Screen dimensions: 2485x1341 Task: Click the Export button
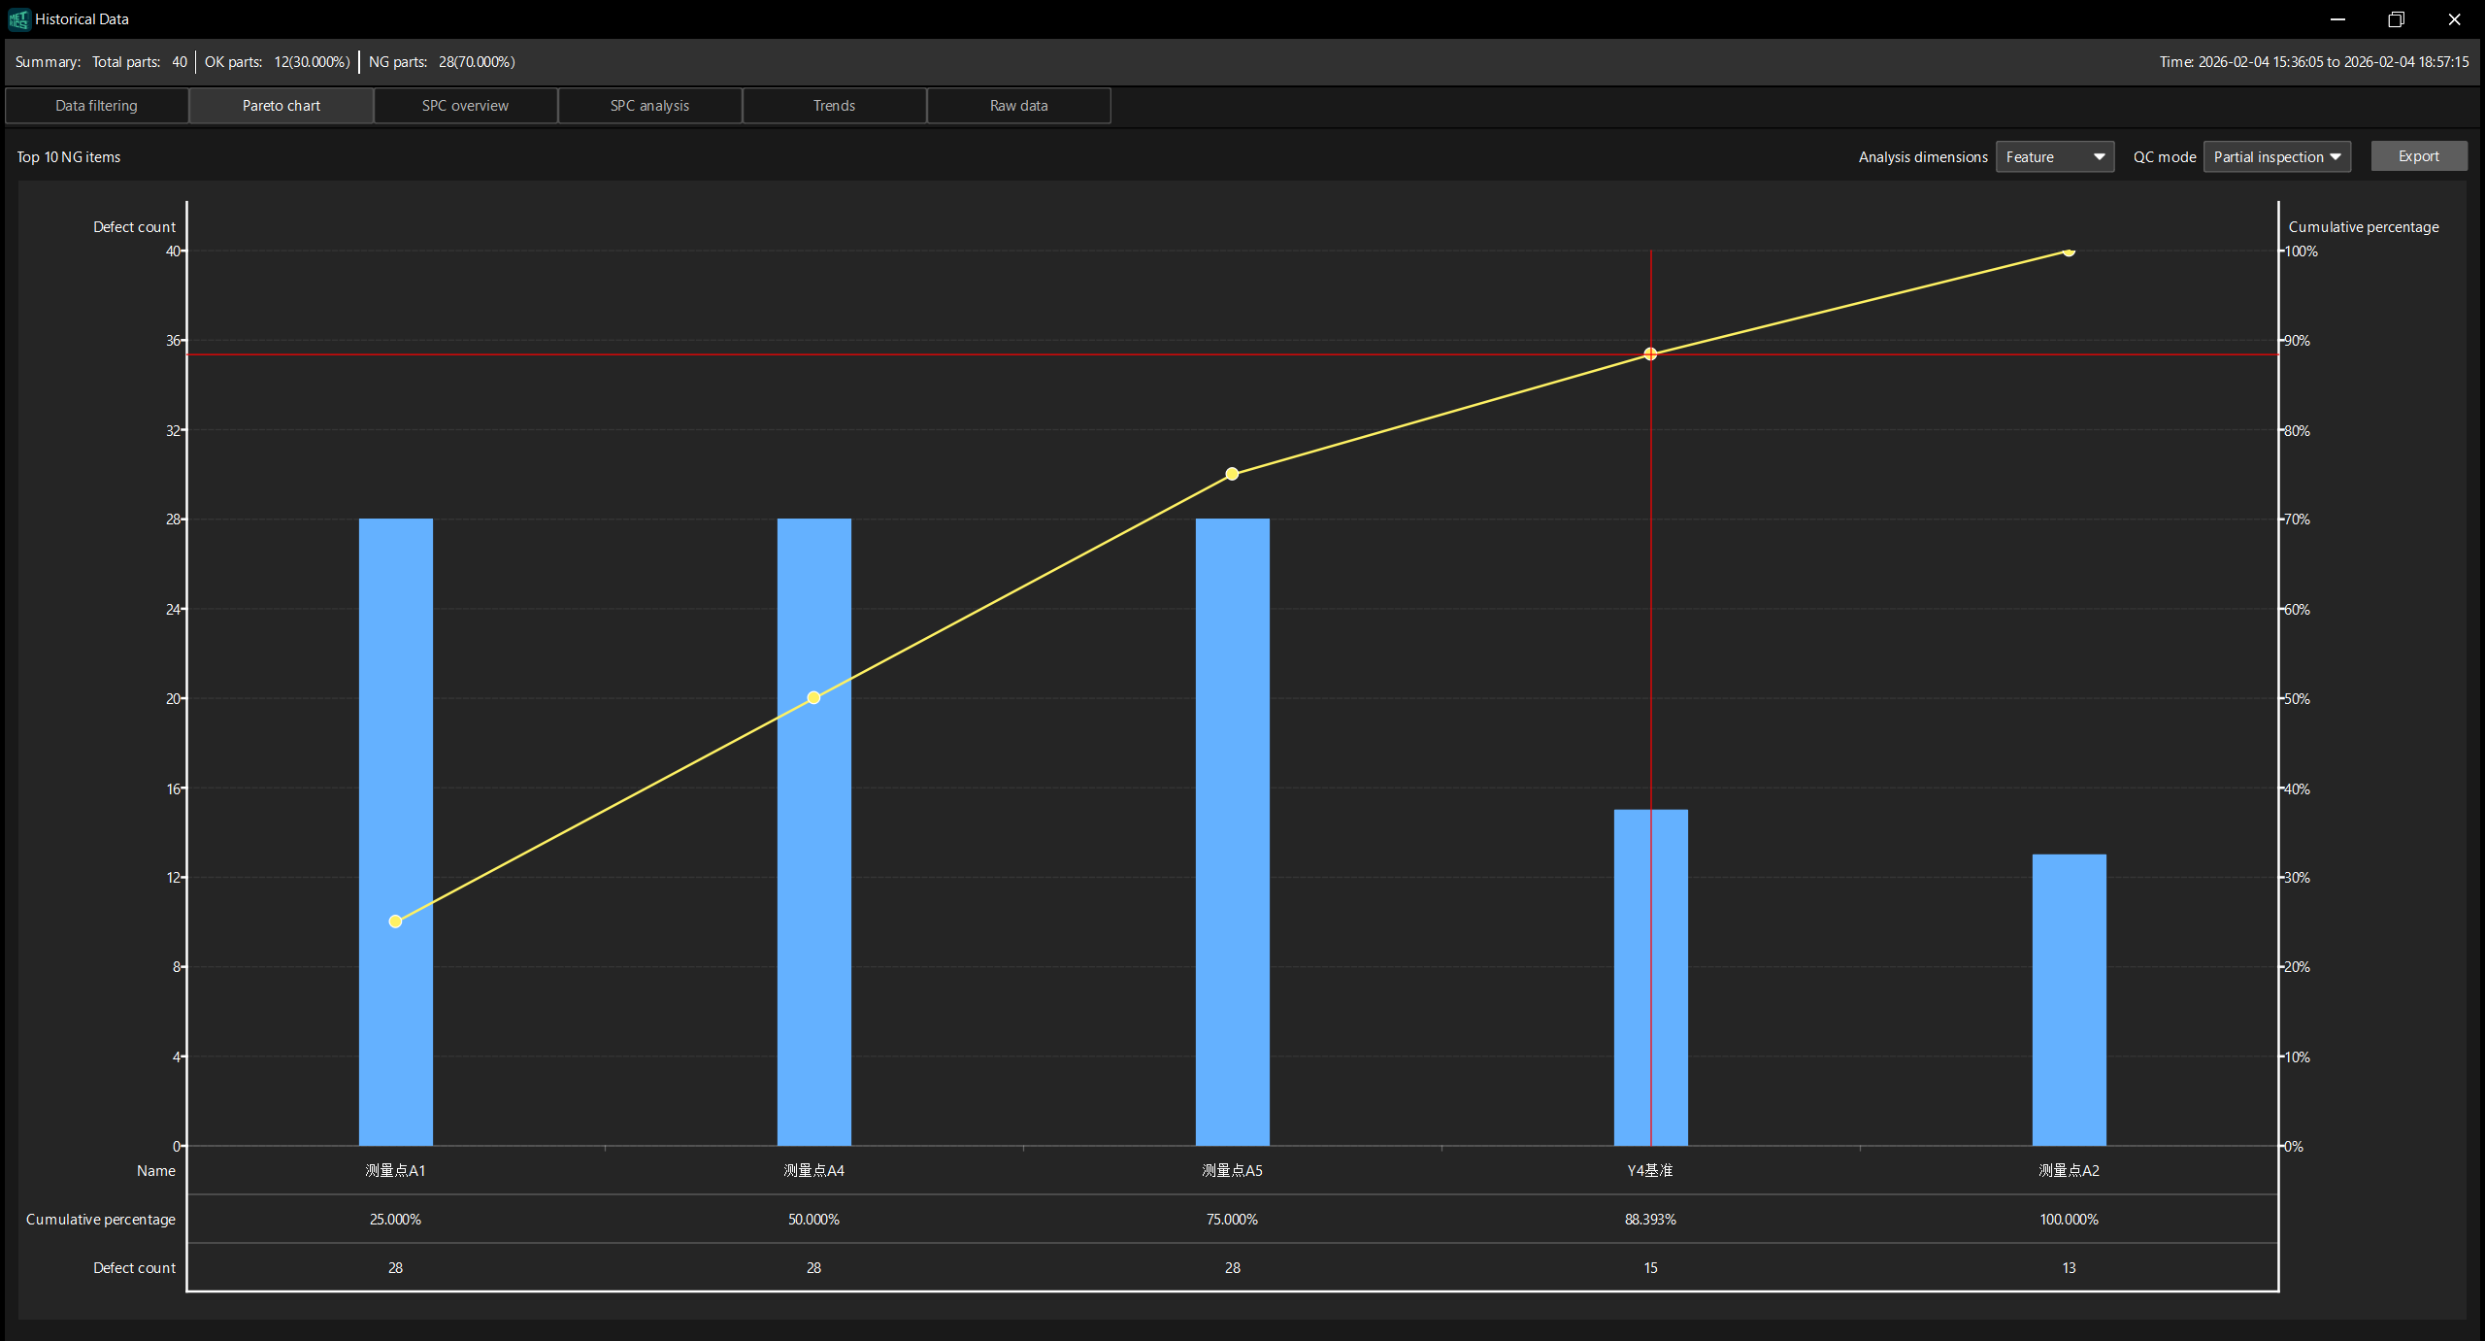2417,155
